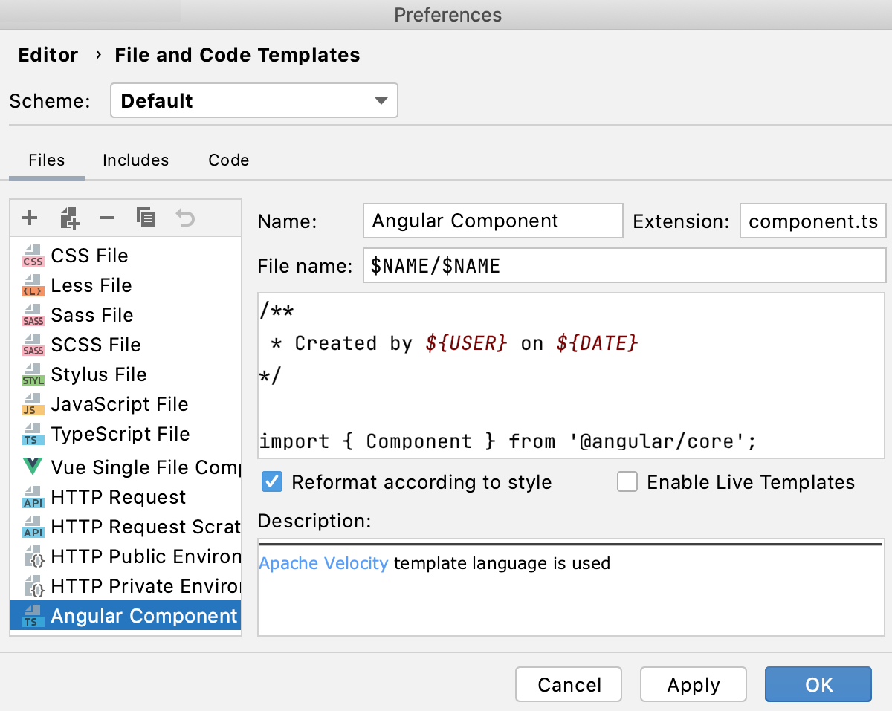Click the Sass File icon
This screenshot has height=711, width=892.
(33, 315)
